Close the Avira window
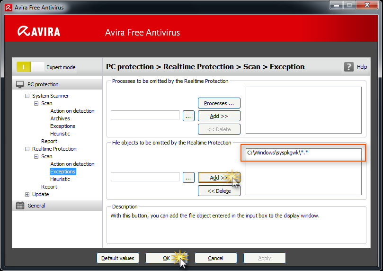This screenshot has width=383, height=271. tap(367, 5)
